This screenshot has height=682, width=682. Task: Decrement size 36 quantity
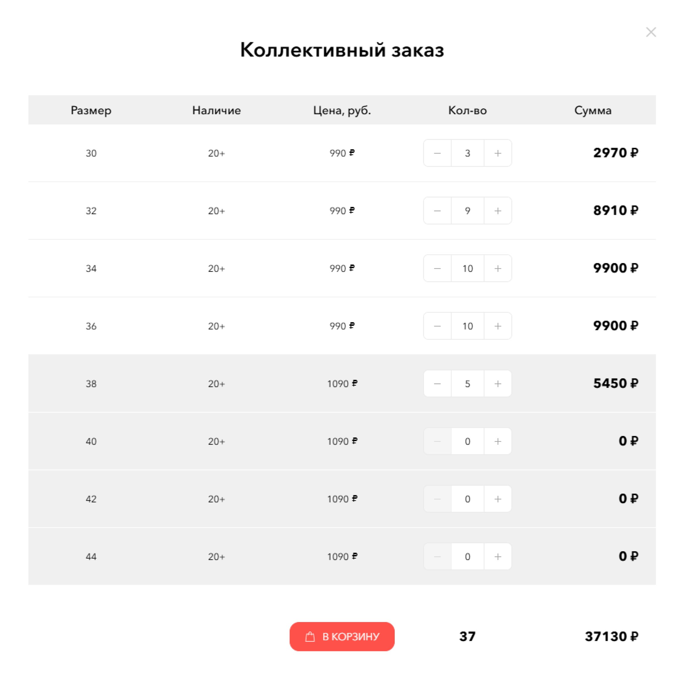437,326
